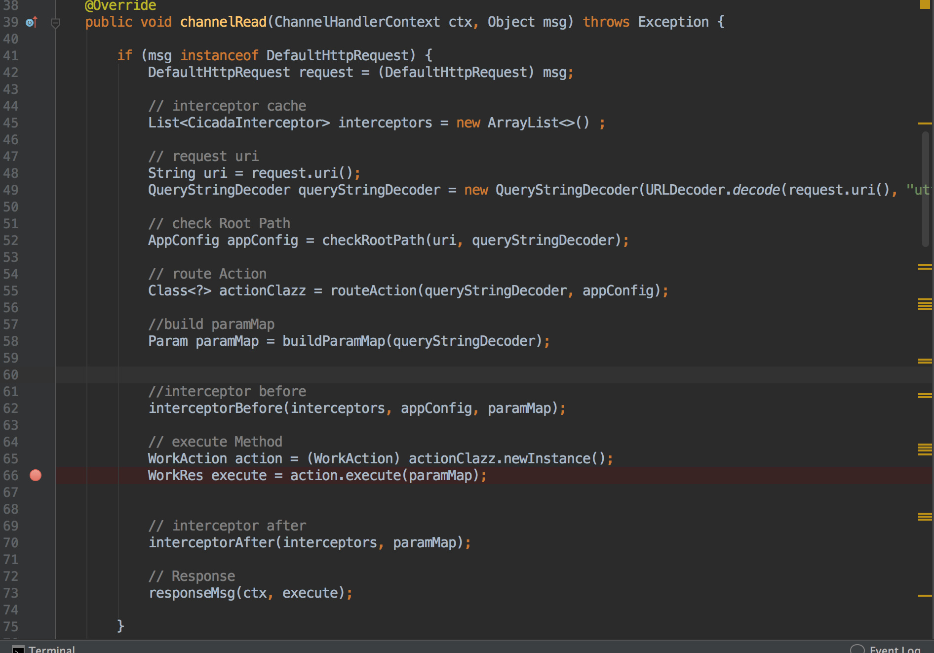934x653 pixels.
Task: Click the '// check Root Path' comment
Action: click(x=219, y=224)
